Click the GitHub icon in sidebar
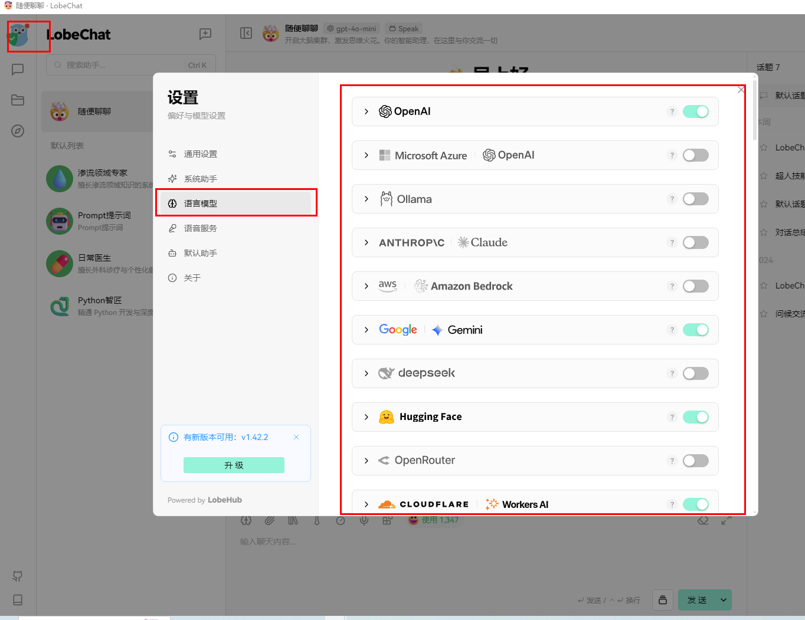The image size is (805, 620). click(x=18, y=576)
